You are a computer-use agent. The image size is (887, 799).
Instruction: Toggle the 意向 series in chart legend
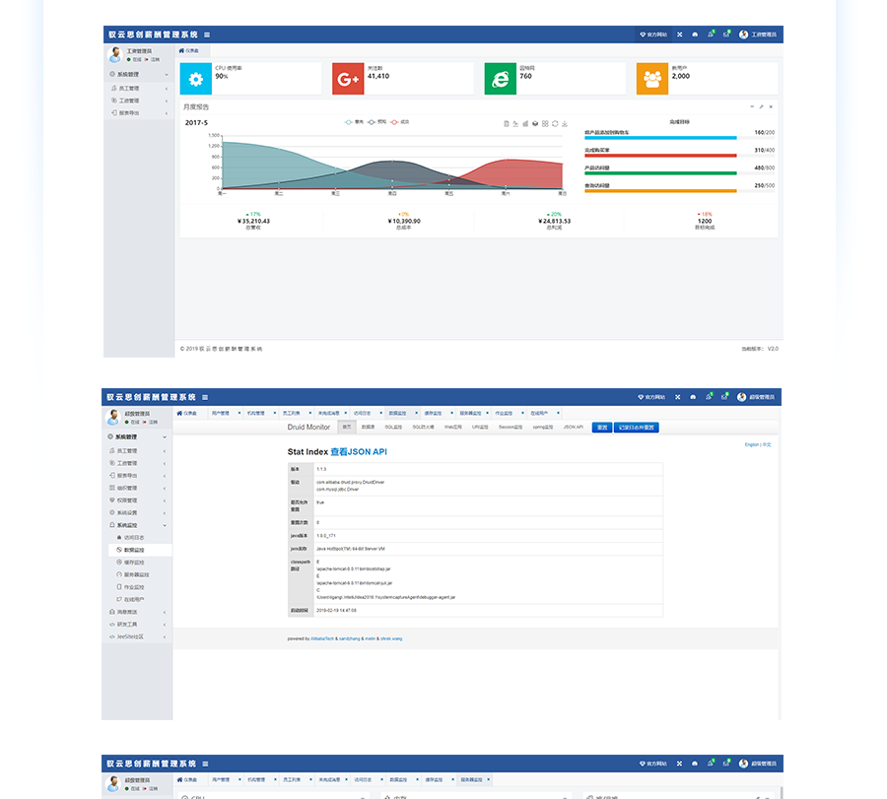click(x=355, y=122)
